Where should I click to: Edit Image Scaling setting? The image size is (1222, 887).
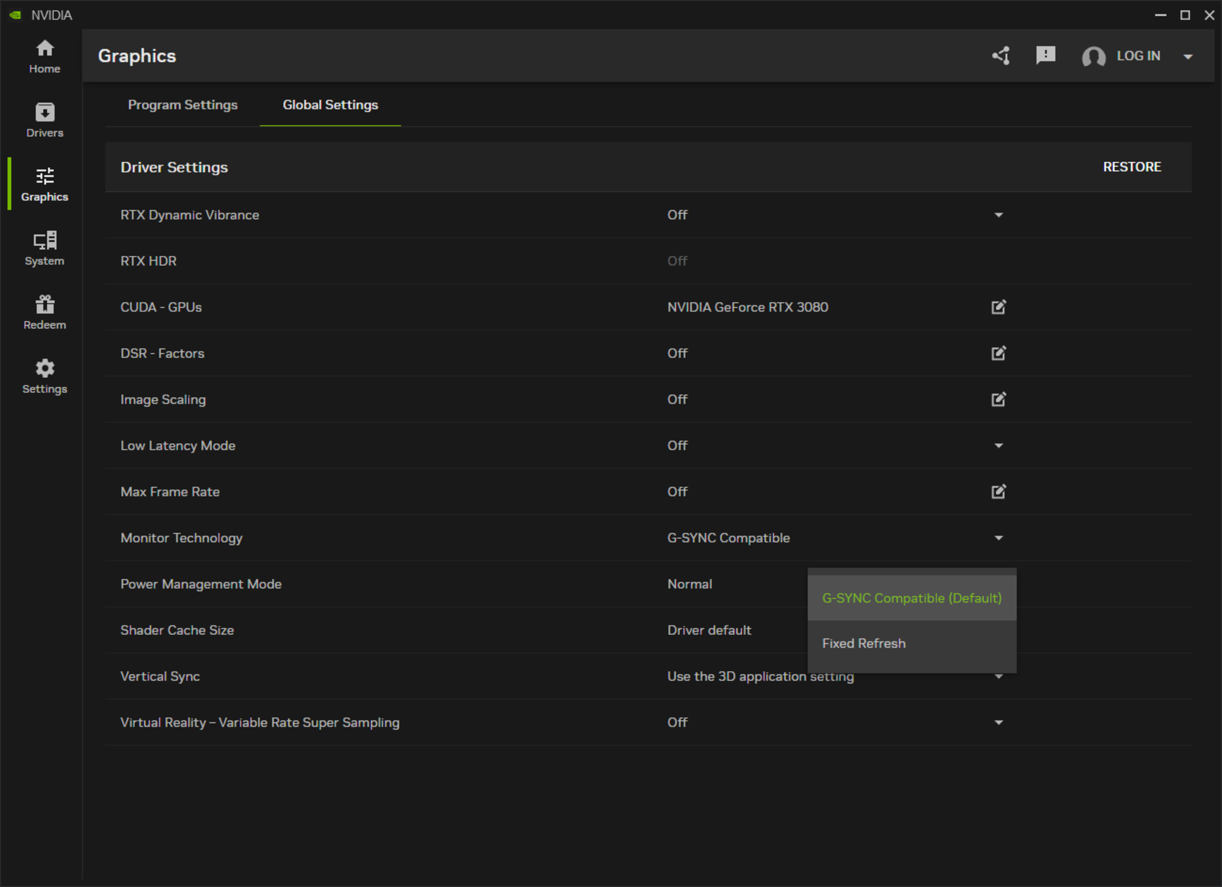click(998, 399)
